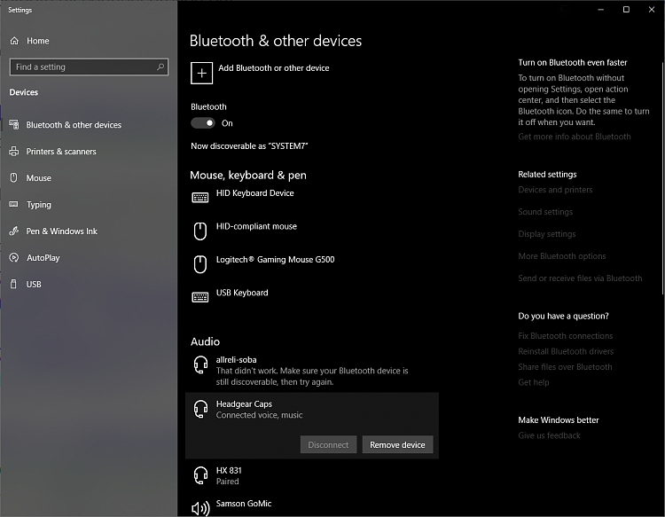Open Reinstall Bluetooth drivers link
This screenshot has width=665, height=517.
566,351
